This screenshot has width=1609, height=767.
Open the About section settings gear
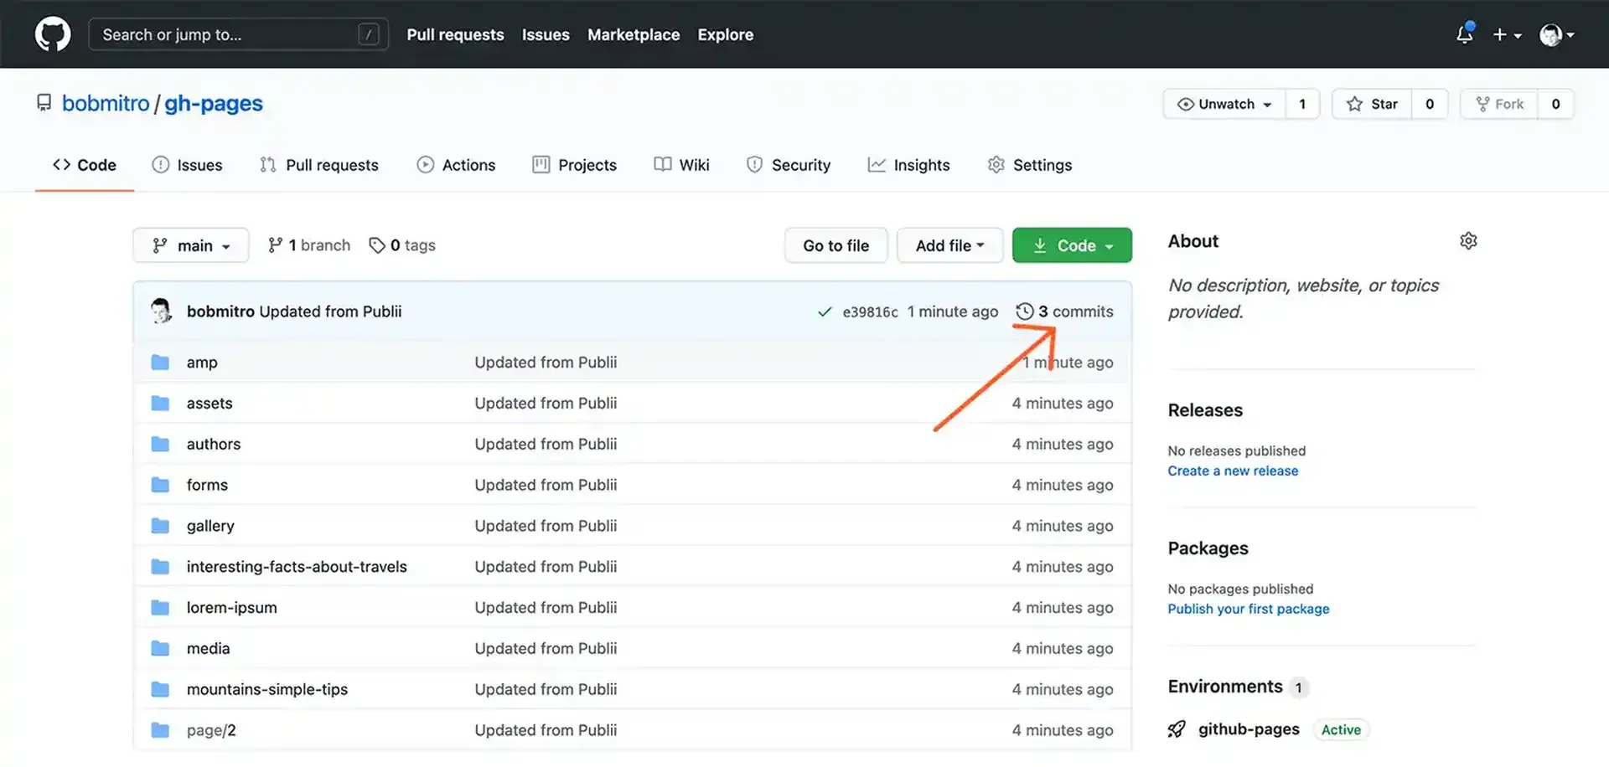1468,240
